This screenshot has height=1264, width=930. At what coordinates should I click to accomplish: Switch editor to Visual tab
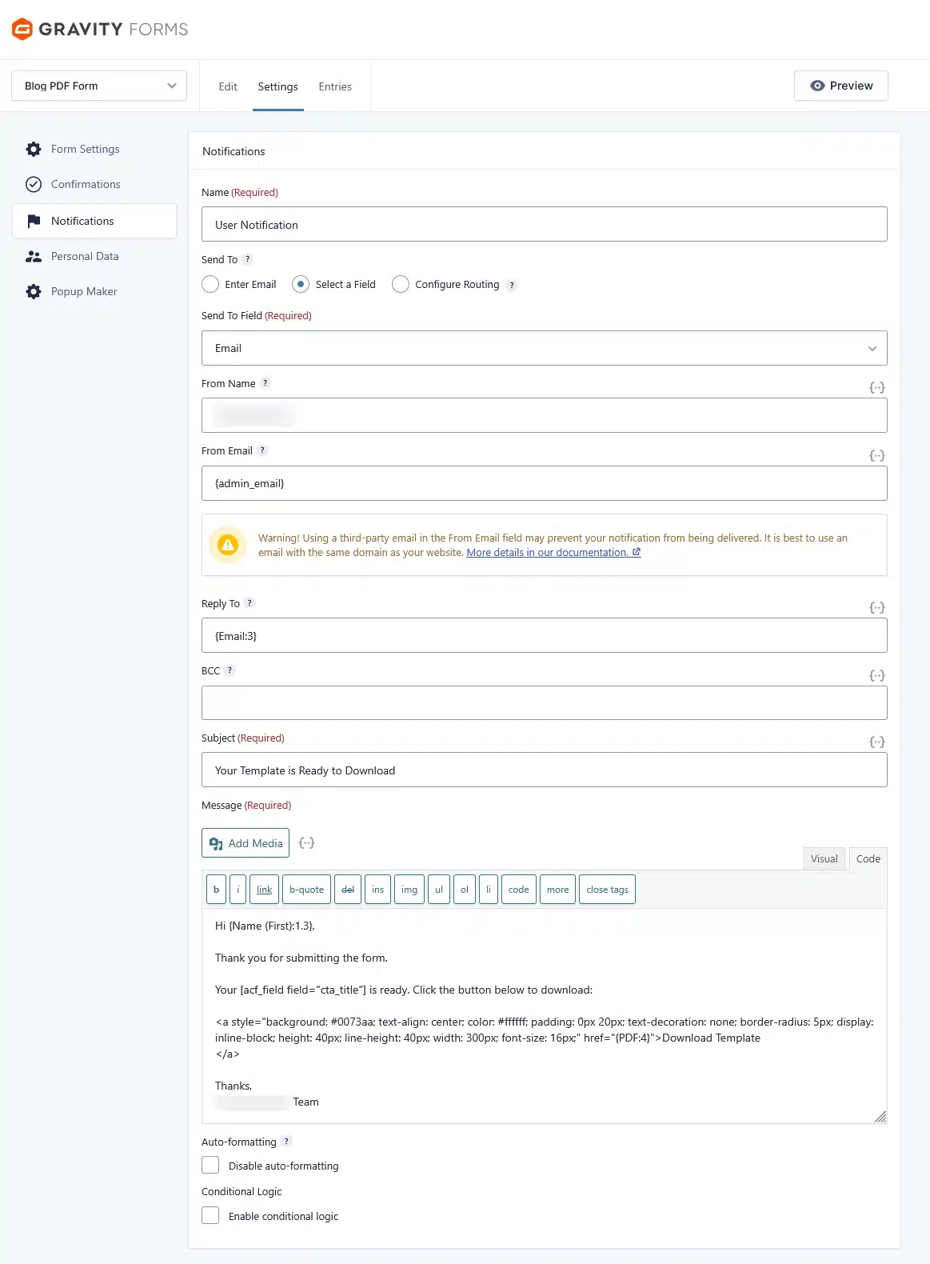click(824, 858)
